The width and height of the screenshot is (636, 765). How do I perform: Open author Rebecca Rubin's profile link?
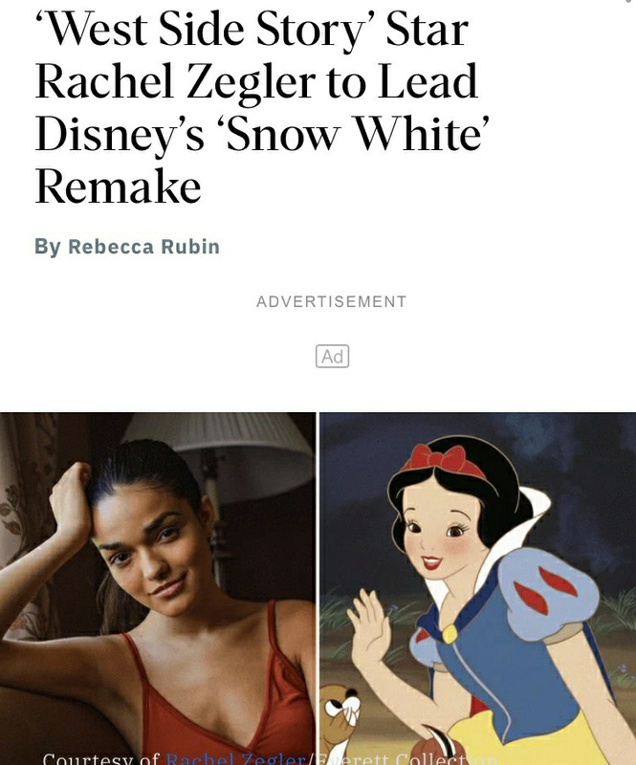click(144, 247)
